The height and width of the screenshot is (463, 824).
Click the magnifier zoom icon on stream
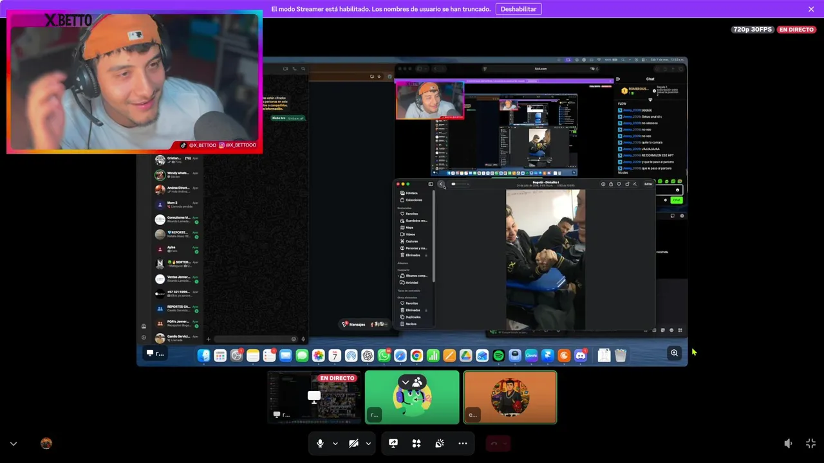675,353
